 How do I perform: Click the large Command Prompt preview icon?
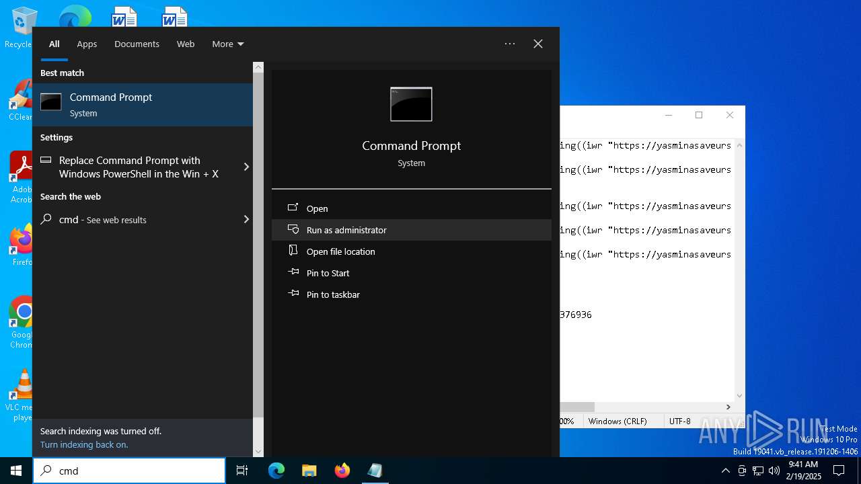pyautogui.click(x=411, y=104)
